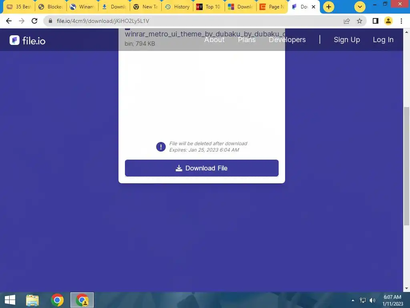This screenshot has height=308, width=410.
Task: Click the active Chrome profile taskbar icon
Action: [x=82, y=300]
